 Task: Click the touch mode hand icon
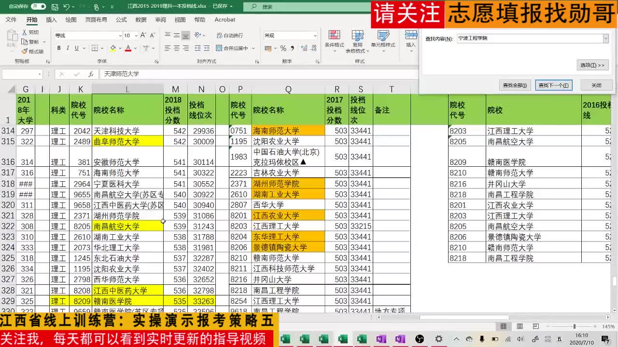[96, 7]
